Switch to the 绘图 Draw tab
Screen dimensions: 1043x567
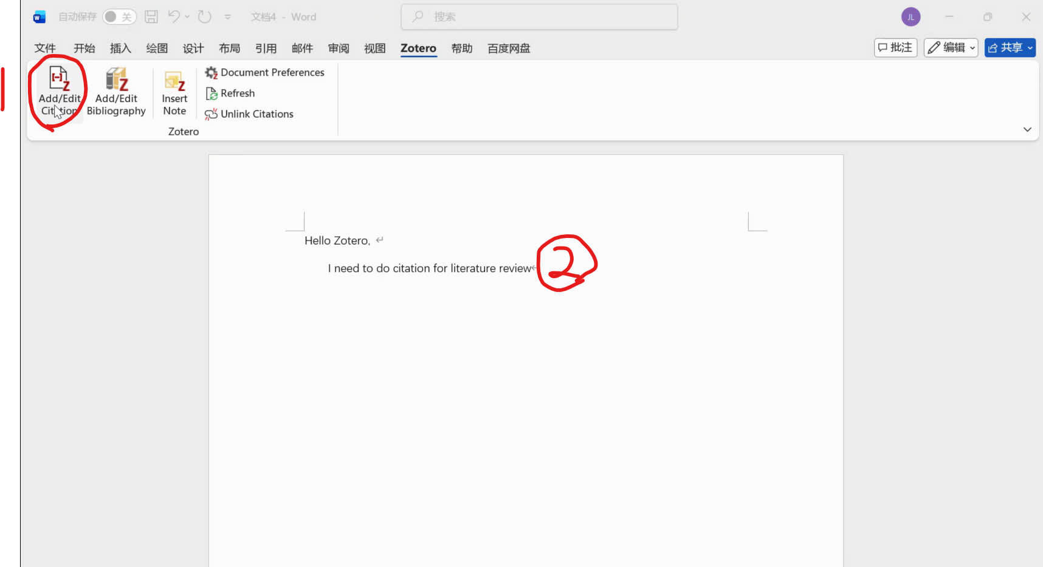pyautogui.click(x=157, y=49)
